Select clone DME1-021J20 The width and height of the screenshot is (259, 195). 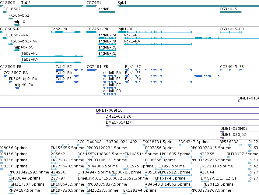118,116
